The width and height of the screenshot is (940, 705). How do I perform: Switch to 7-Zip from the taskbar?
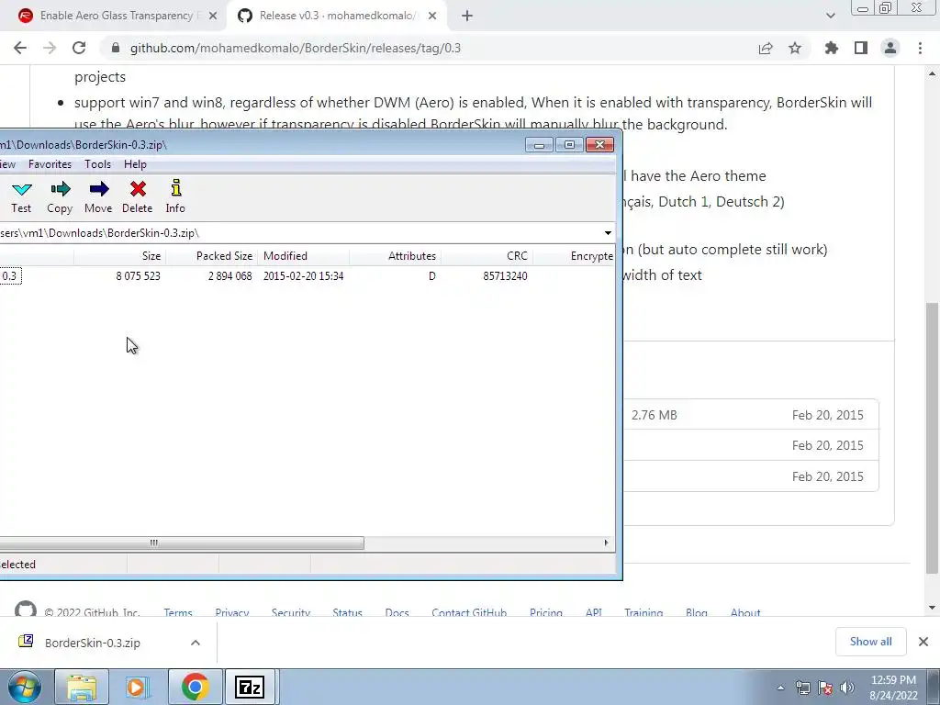click(x=250, y=687)
